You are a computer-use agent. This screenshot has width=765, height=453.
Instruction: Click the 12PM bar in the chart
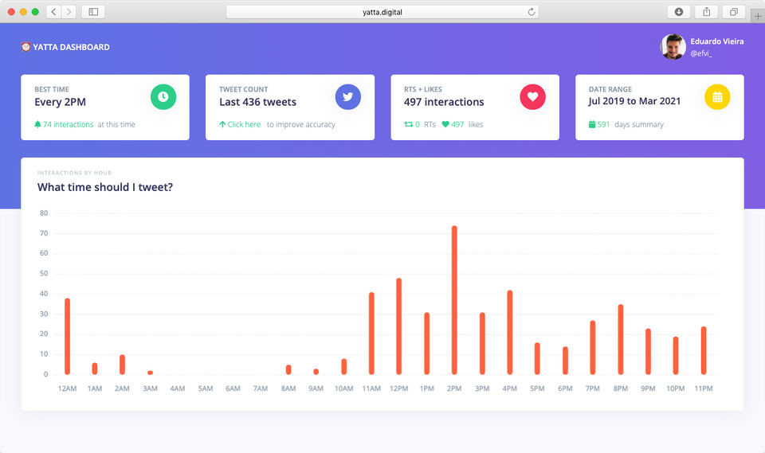tap(398, 326)
